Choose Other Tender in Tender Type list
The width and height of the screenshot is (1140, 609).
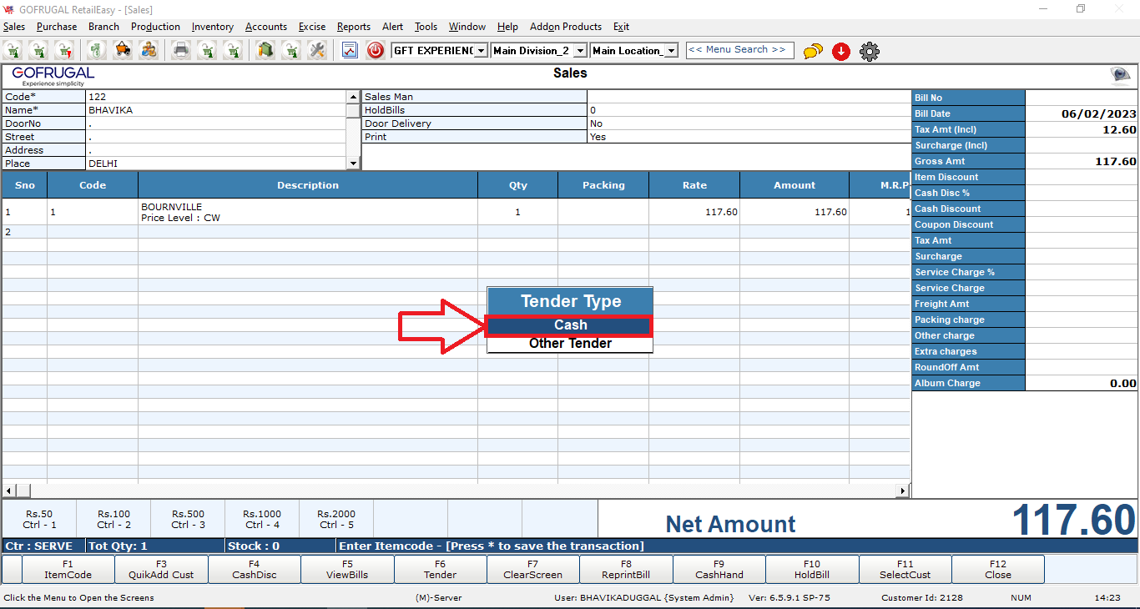[x=570, y=344]
